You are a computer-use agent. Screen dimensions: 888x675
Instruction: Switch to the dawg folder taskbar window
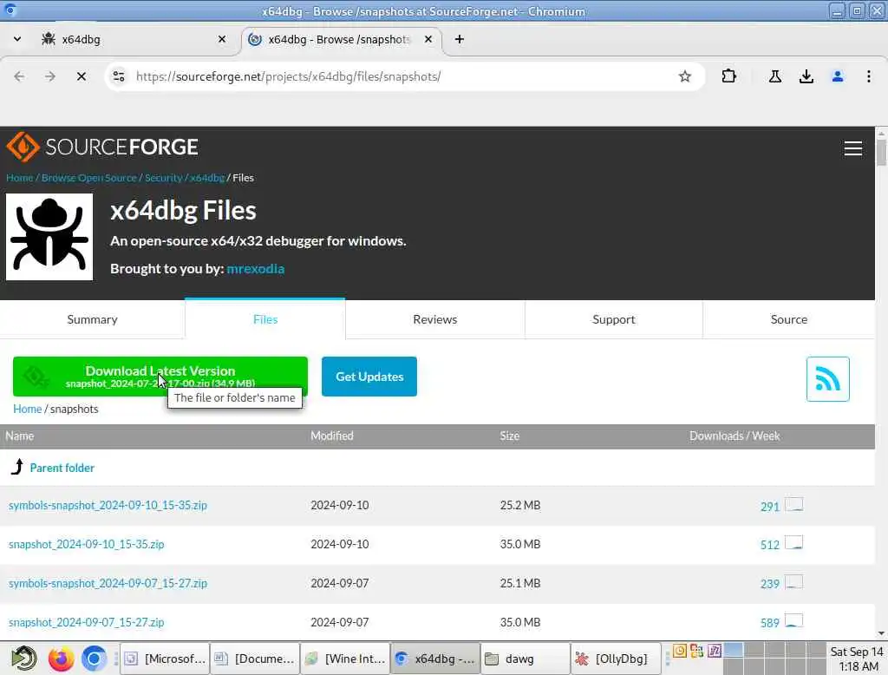[x=525, y=659]
